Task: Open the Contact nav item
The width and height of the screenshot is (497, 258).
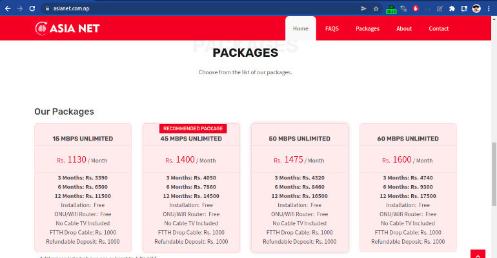Action: point(439,28)
